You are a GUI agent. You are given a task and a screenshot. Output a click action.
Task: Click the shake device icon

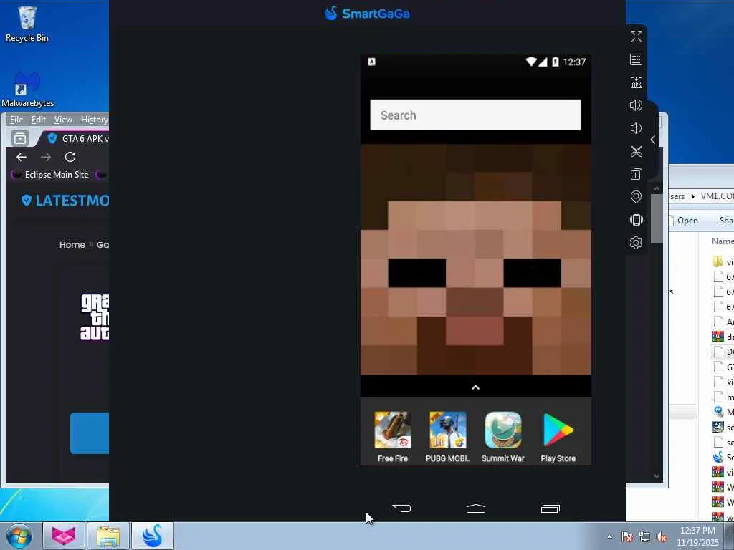coord(636,220)
